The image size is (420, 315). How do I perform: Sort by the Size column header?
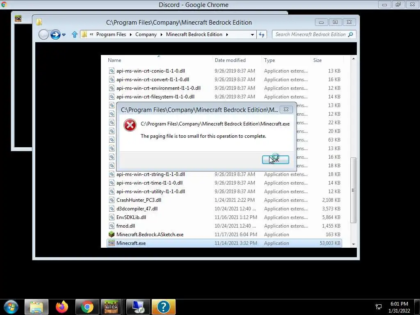click(317, 60)
